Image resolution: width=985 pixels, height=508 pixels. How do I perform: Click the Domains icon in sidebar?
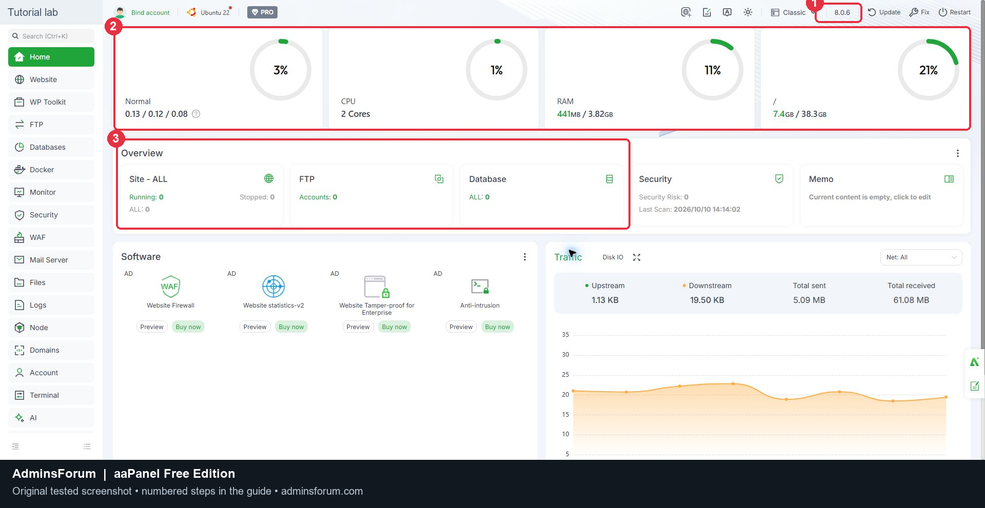click(19, 350)
